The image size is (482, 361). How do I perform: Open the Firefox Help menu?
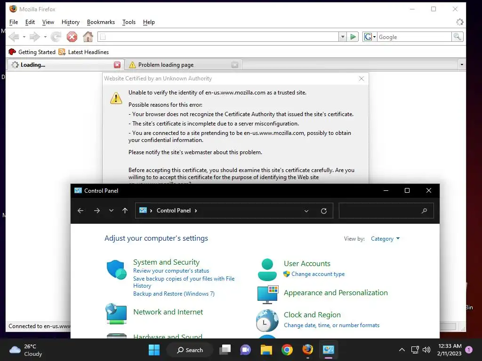[x=149, y=22]
